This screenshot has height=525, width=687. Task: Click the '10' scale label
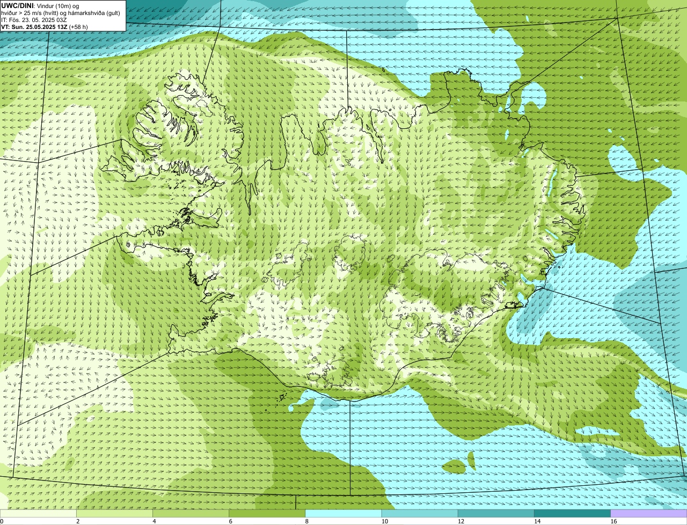384,521
